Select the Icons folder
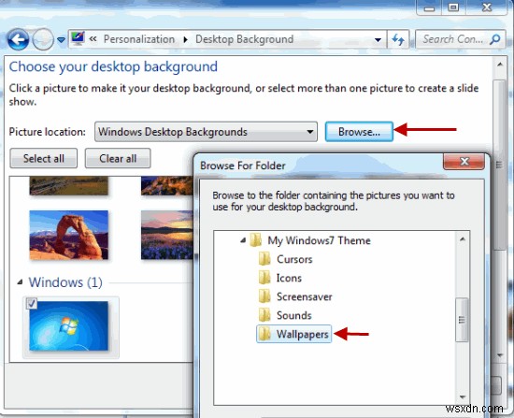The height and width of the screenshot is (418, 514). 289,278
